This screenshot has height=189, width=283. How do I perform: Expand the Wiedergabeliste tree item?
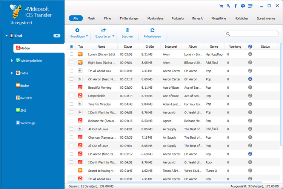coord(12,60)
